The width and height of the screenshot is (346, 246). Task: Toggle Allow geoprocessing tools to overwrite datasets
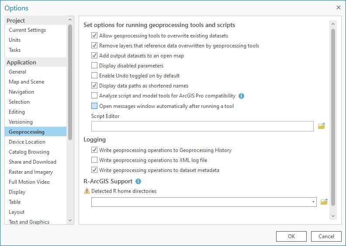pos(94,36)
